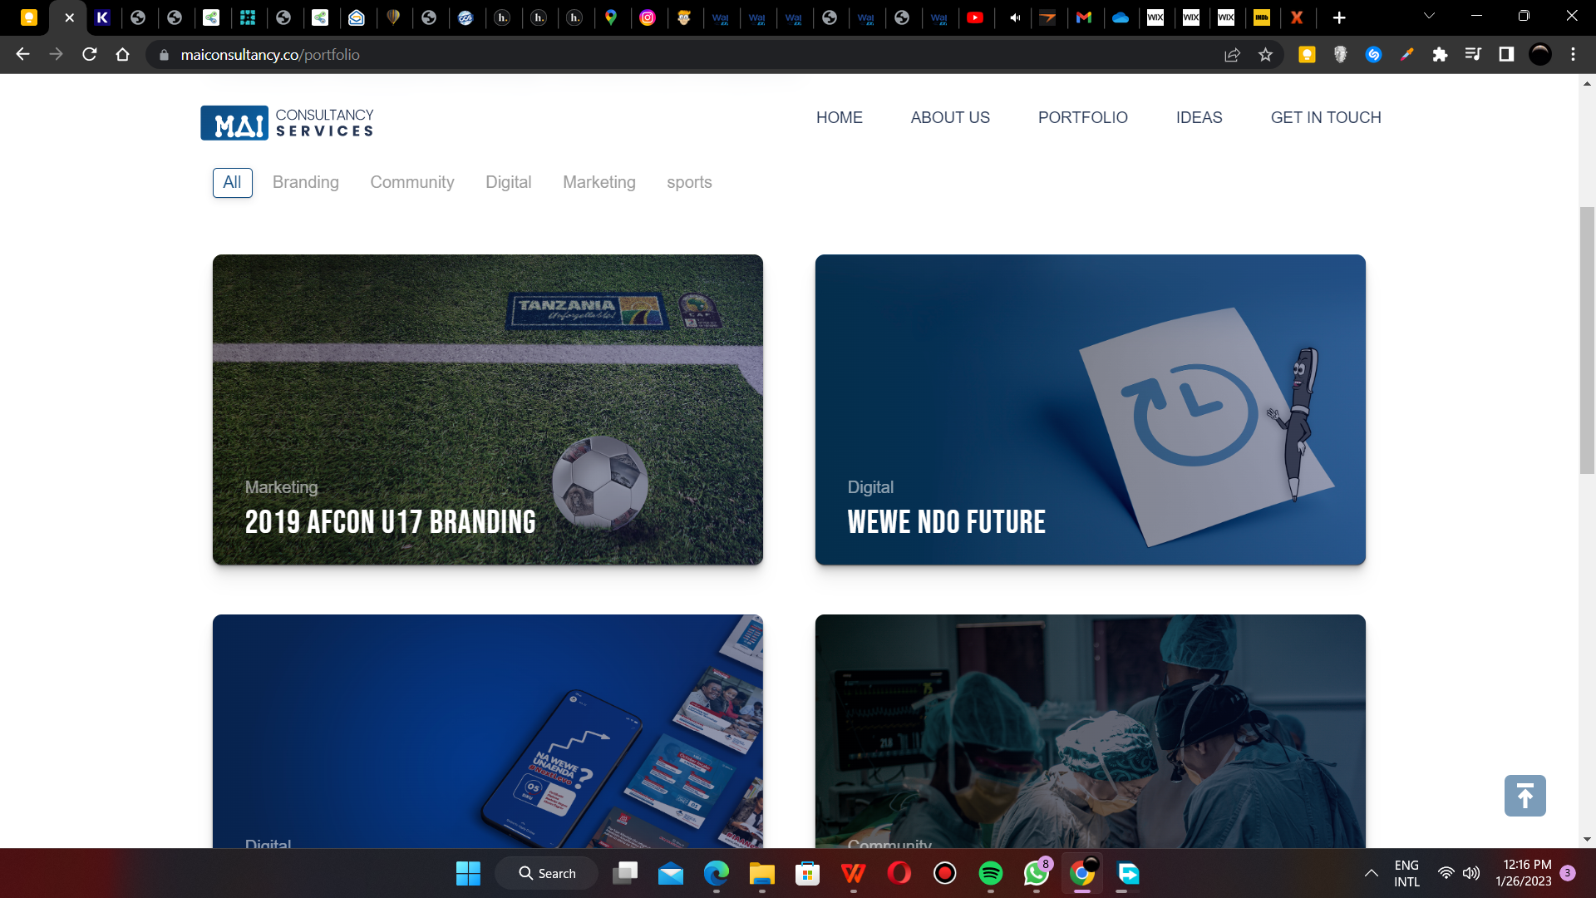Reload the page

90,55
